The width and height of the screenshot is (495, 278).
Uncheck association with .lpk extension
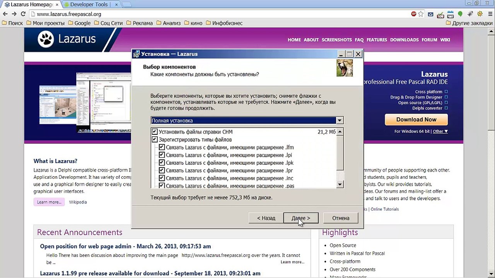[162, 163]
